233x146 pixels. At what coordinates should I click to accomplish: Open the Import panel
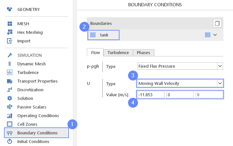[x=24, y=41]
